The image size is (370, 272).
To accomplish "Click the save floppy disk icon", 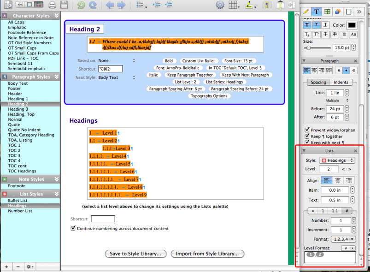I will pos(64,5).
